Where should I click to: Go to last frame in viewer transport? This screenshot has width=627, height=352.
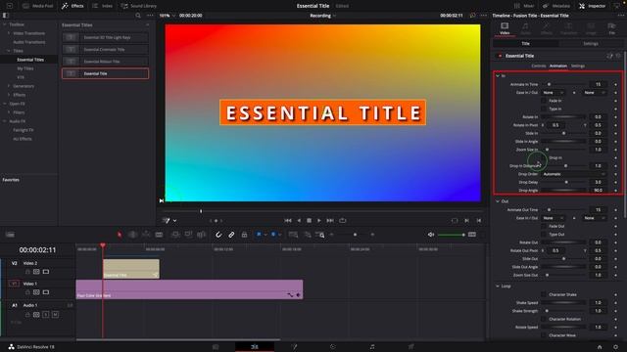click(330, 220)
